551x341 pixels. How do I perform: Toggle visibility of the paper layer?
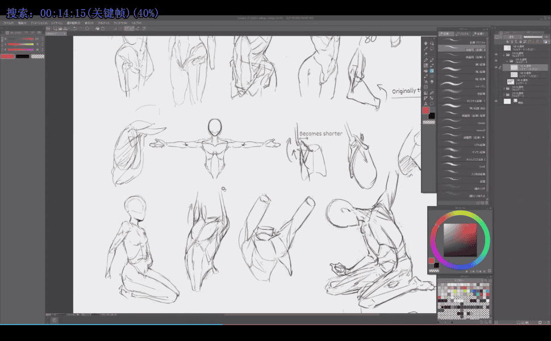tap(496, 102)
